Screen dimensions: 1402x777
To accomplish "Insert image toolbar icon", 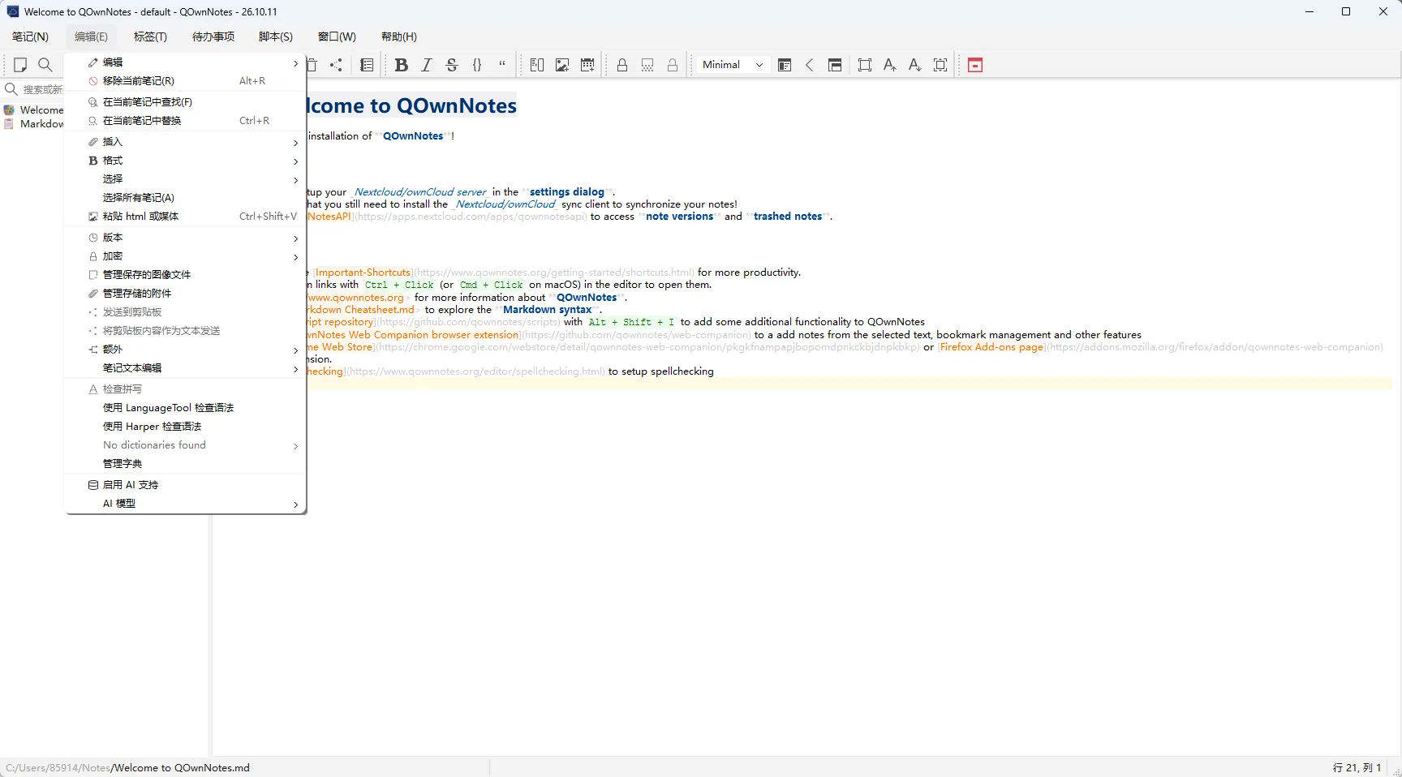I will (x=562, y=65).
